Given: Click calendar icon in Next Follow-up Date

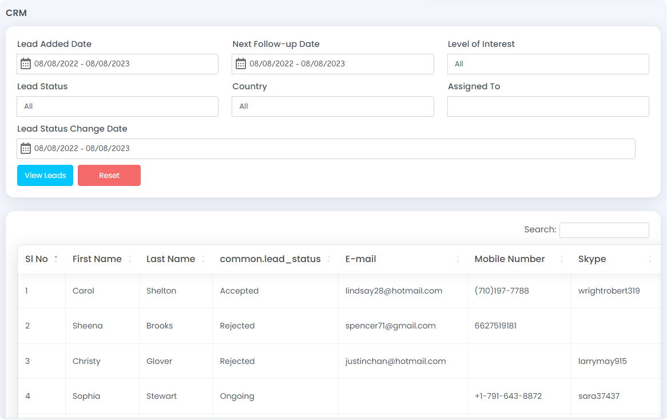Looking at the screenshot, I should tap(241, 64).
